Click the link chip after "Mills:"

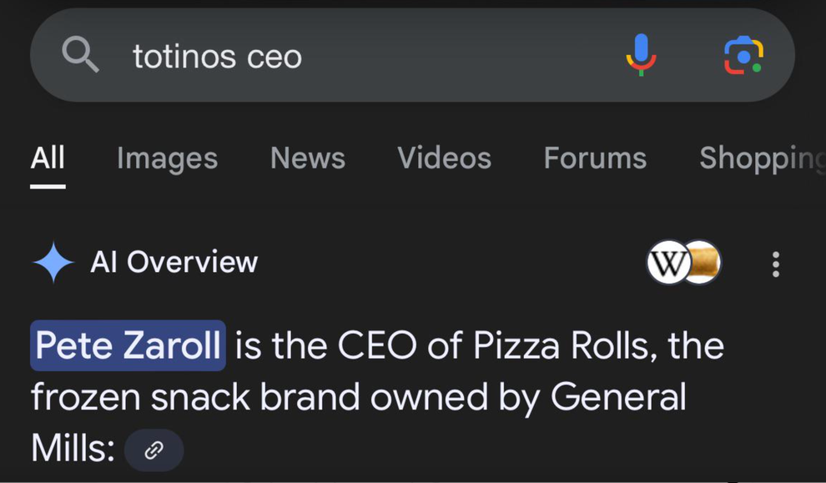tap(154, 450)
